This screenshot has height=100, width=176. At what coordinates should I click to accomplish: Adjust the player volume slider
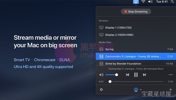pyautogui.click(x=112, y=75)
